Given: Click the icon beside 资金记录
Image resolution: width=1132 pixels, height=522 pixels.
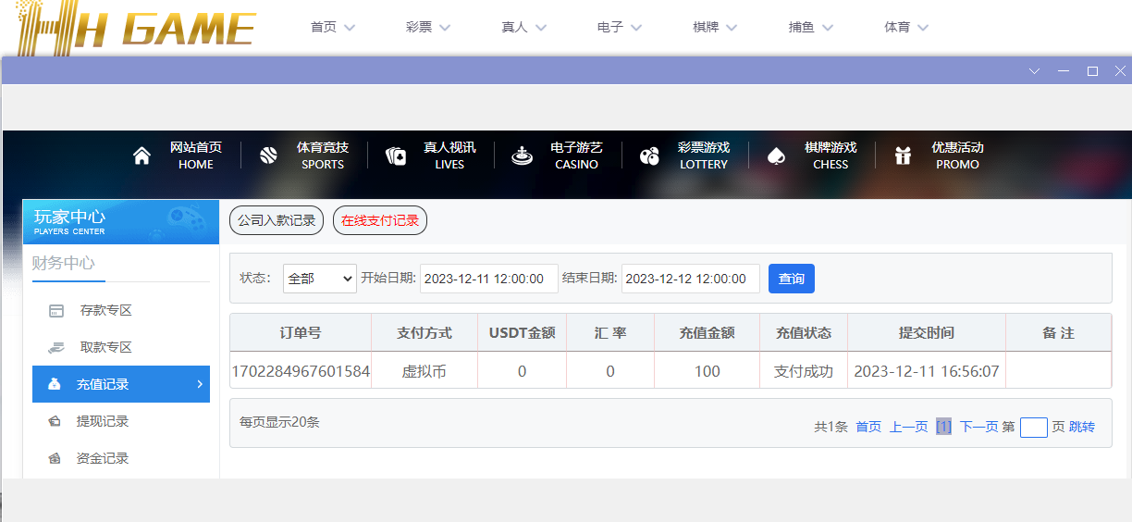Looking at the screenshot, I should coord(55,458).
